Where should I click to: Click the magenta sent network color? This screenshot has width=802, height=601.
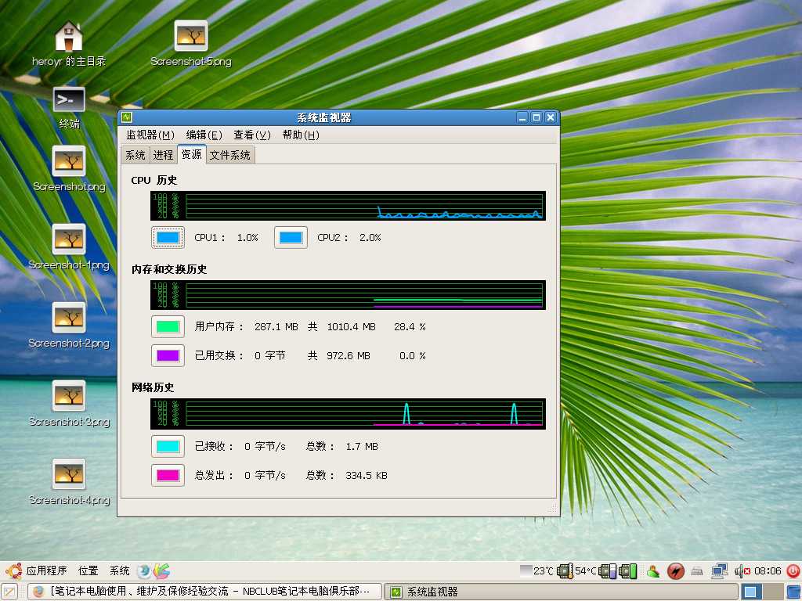coord(168,475)
